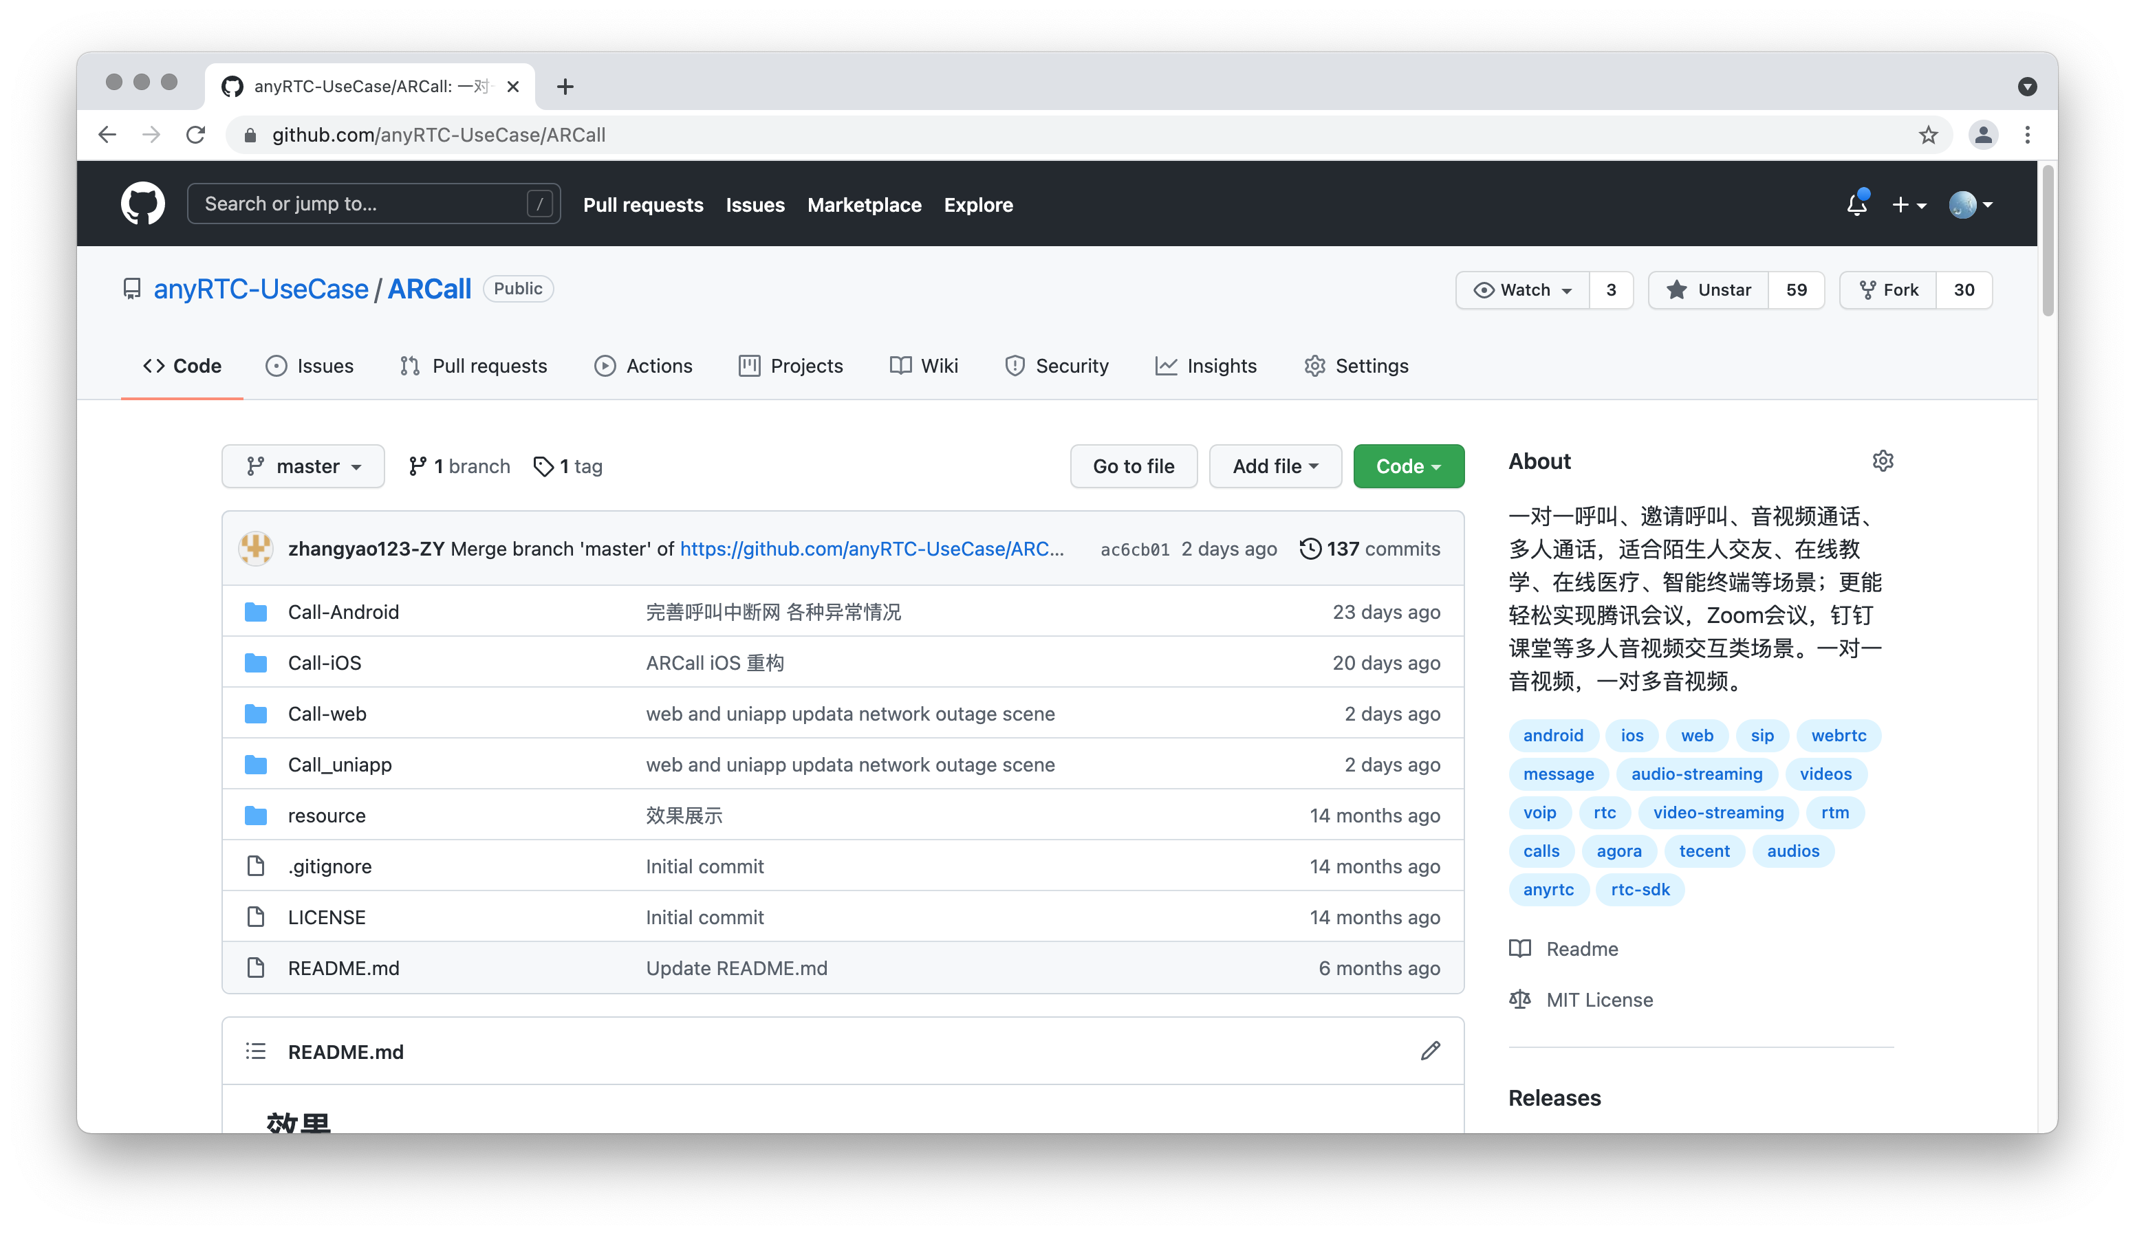Click the repository icon beside anyRTC-UseCase
Viewport: 2135px width, 1235px height.
tap(132, 288)
